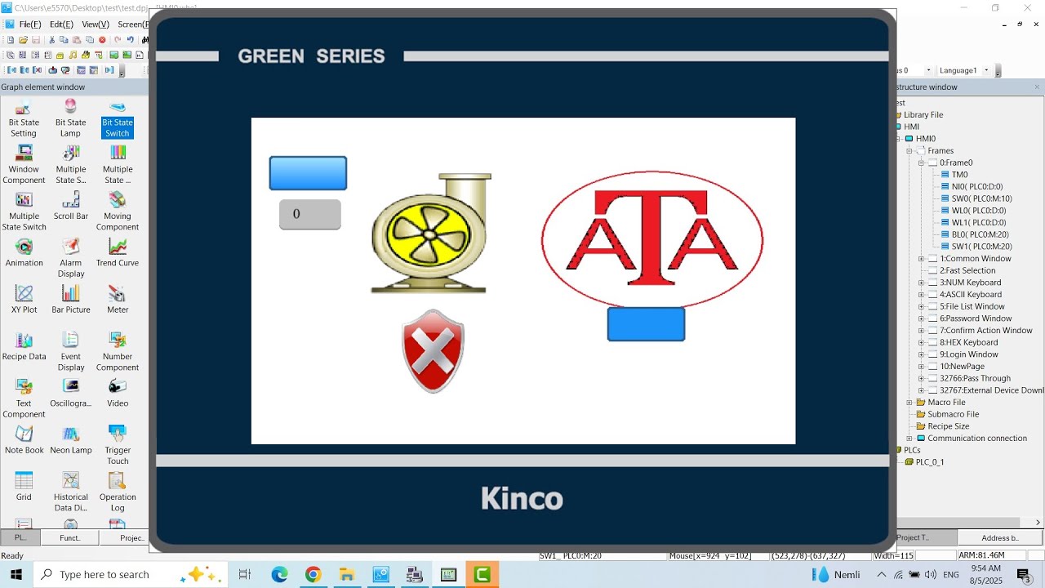Open the Edit menu
The height and width of the screenshot is (588, 1045).
(x=61, y=24)
